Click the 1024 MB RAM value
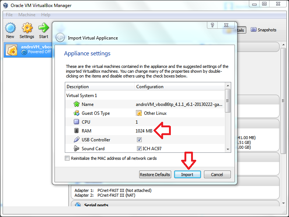289x217 pixels. (x=144, y=131)
